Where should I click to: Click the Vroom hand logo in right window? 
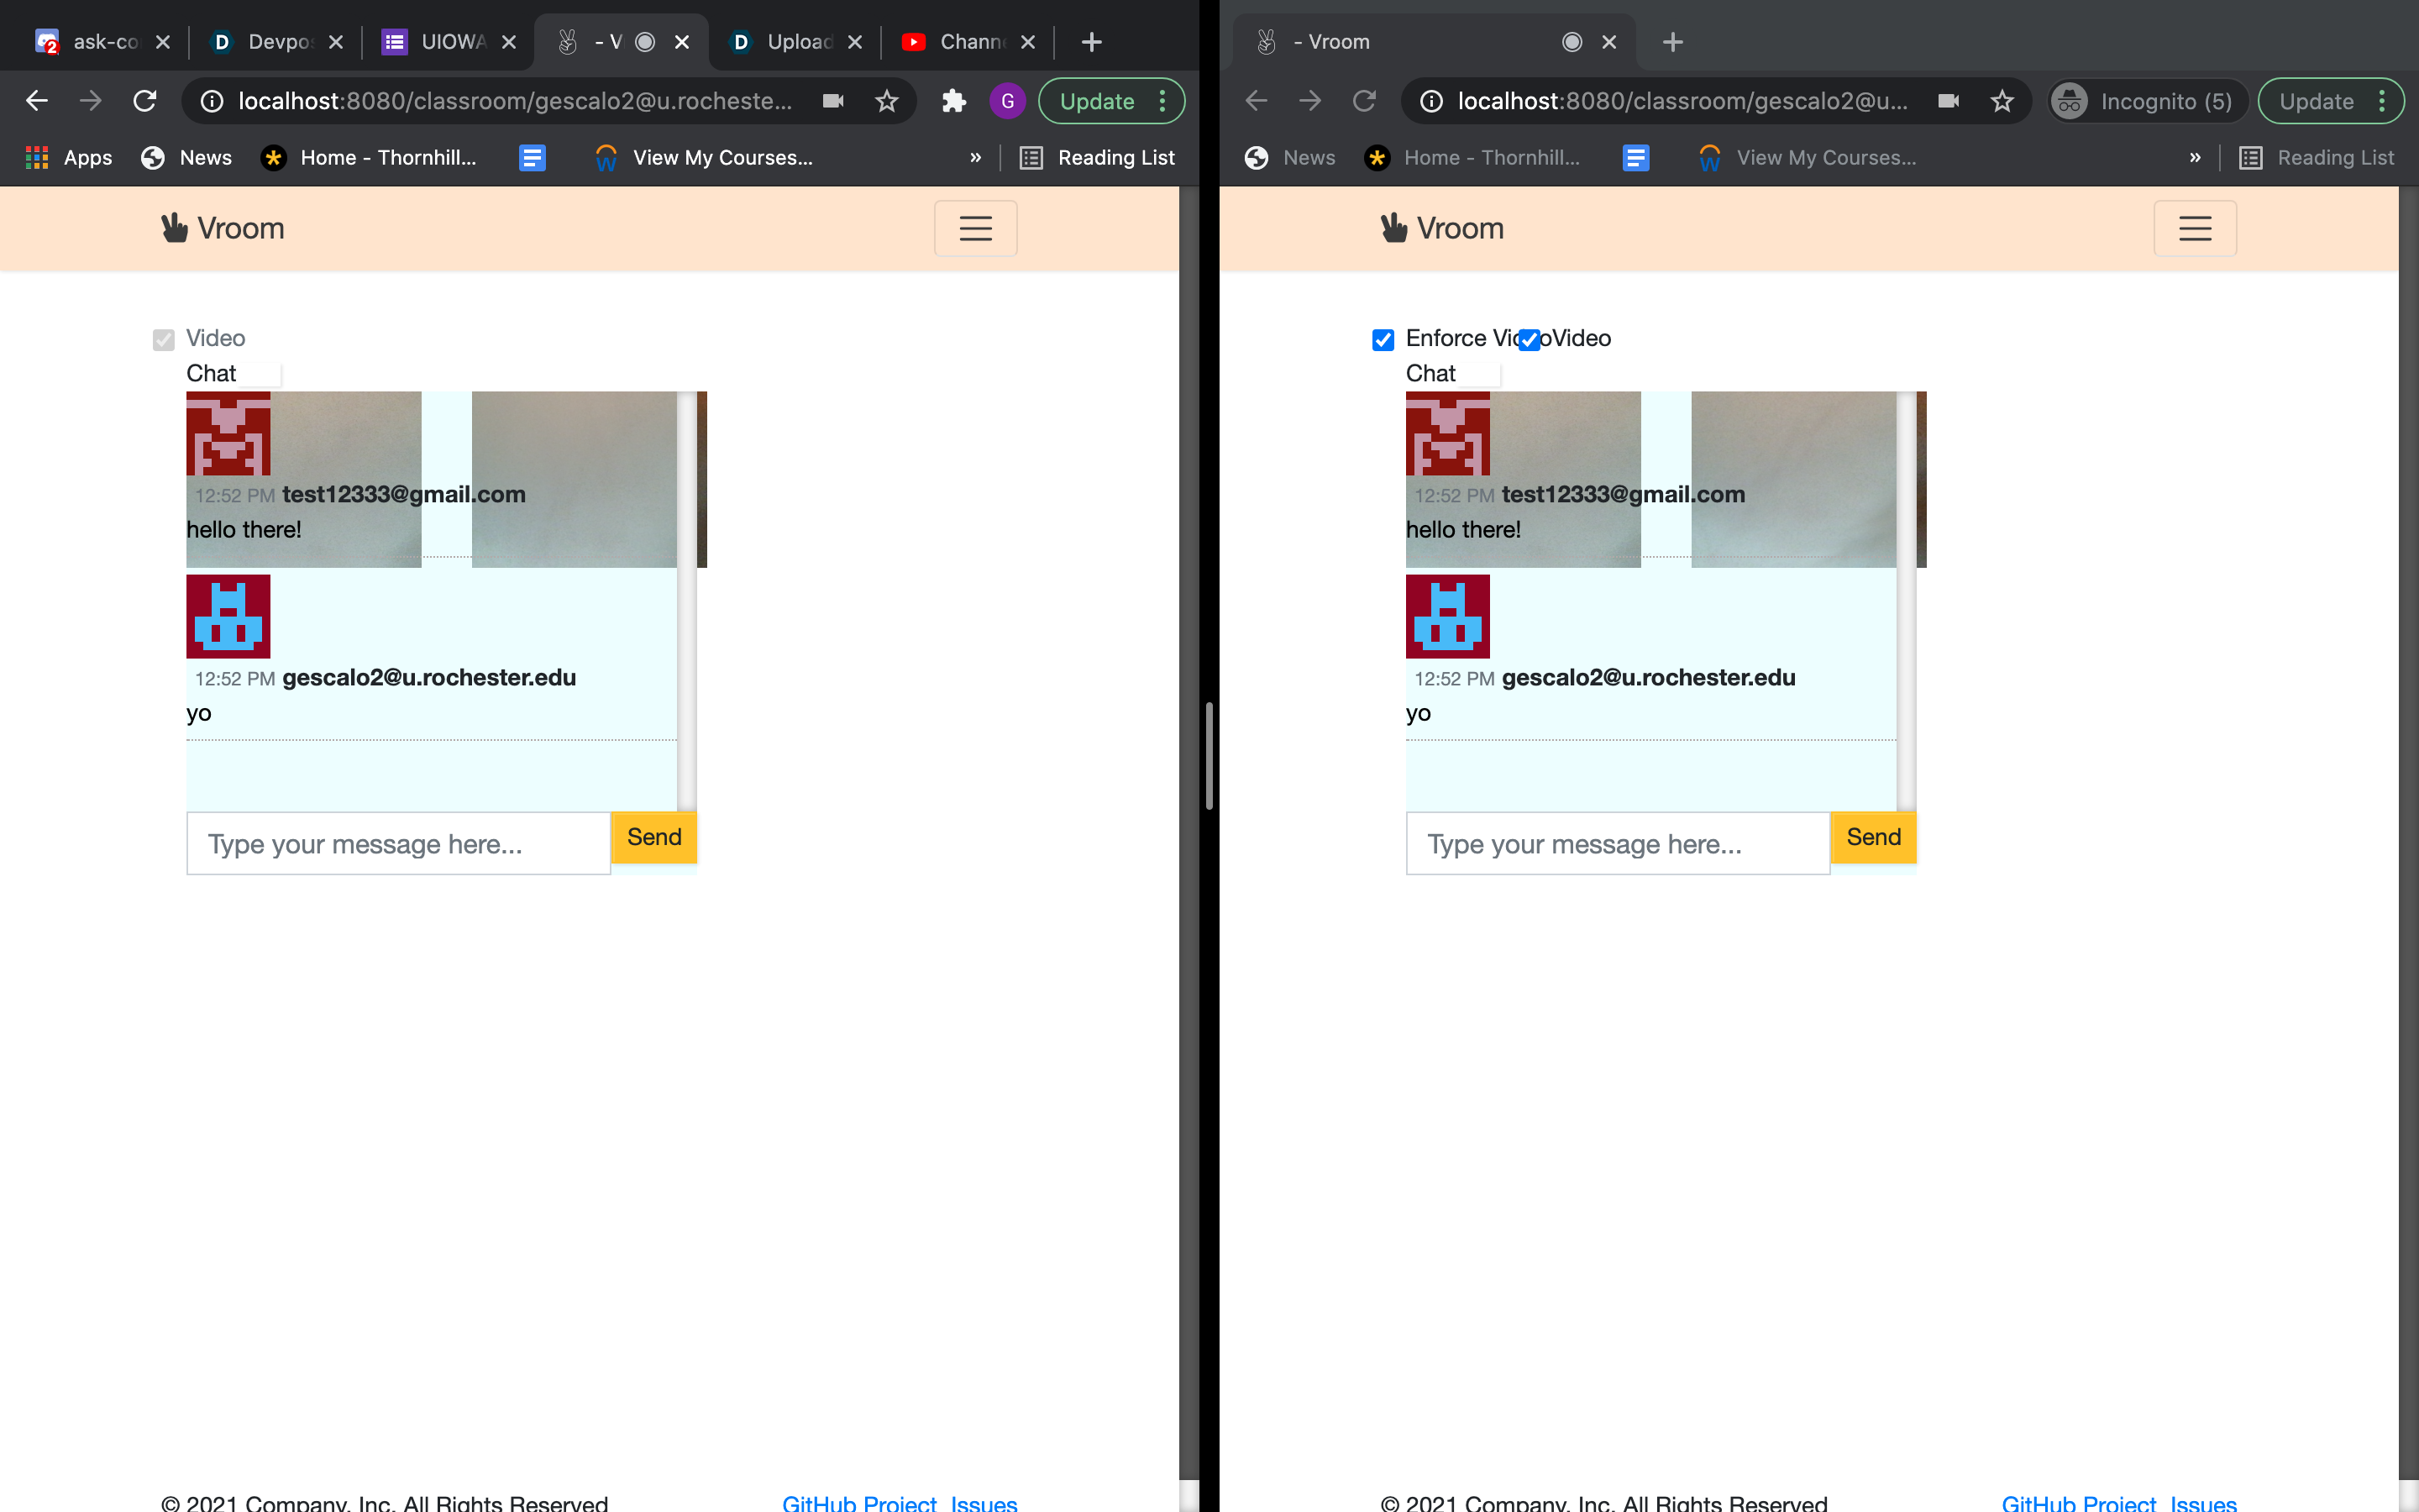[x=1393, y=228]
